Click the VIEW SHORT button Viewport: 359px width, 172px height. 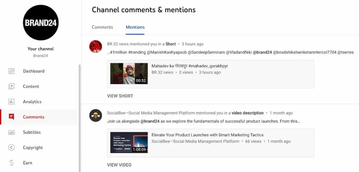click(120, 96)
